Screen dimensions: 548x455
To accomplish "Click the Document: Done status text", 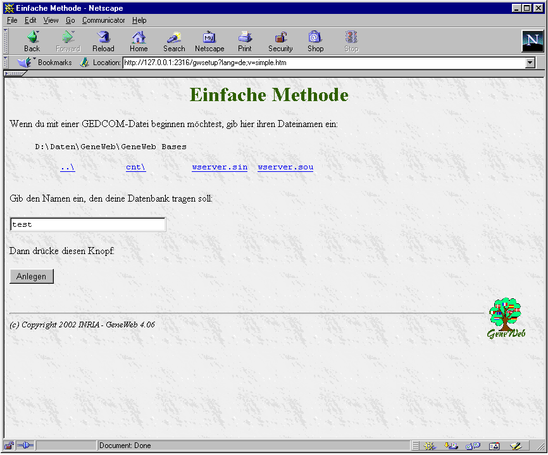I will pyautogui.click(x=125, y=446).
